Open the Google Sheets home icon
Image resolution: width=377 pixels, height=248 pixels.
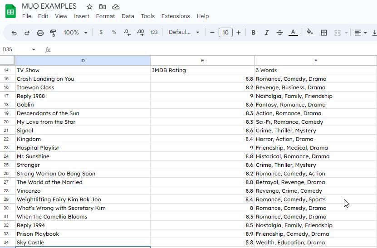[x=10, y=11]
